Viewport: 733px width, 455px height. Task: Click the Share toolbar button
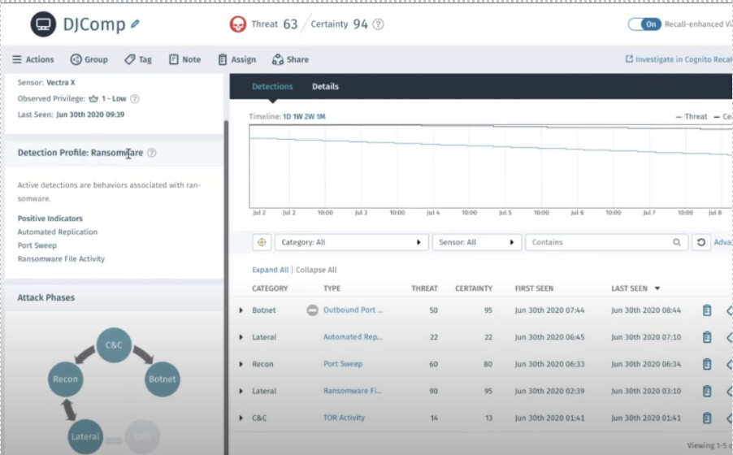[x=290, y=59]
